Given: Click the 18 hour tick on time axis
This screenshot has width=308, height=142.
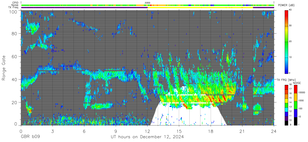Looking at the screenshot, I should (211, 131).
